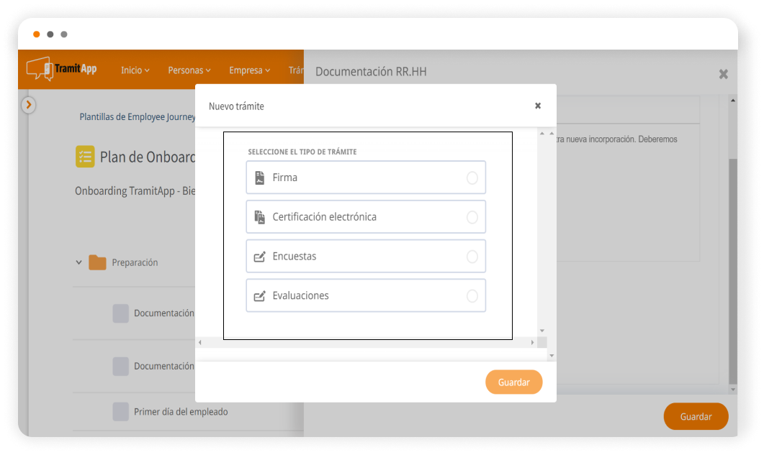The image size is (764, 455).
Task: Click the Firma document icon
Action: click(260, 178)
